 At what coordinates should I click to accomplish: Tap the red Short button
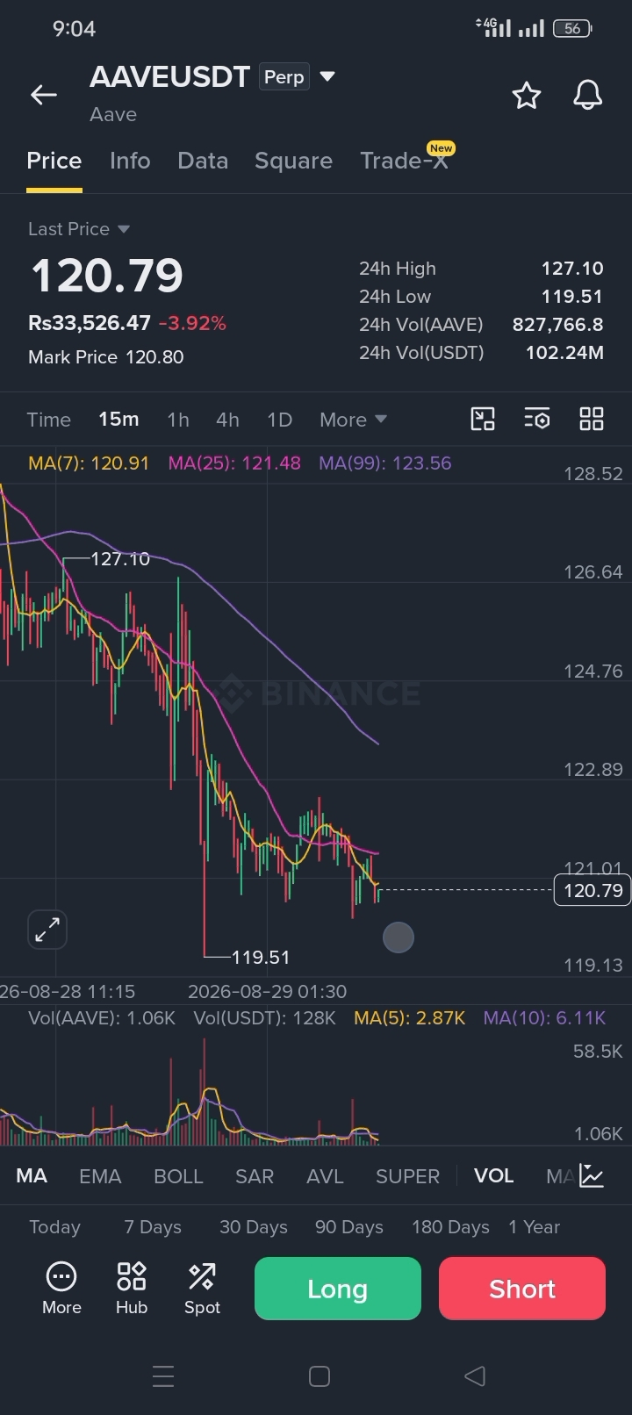click(x=522, y=1289)
